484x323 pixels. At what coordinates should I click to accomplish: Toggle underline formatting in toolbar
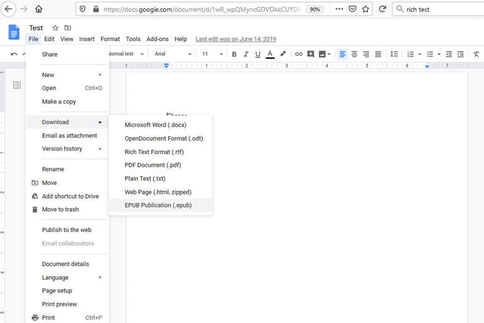258,54
